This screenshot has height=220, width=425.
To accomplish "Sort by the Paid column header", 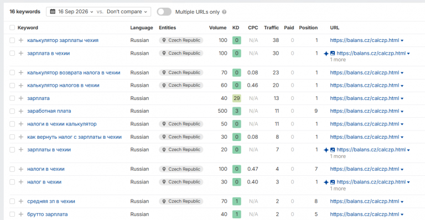I will tap(289, 28).
